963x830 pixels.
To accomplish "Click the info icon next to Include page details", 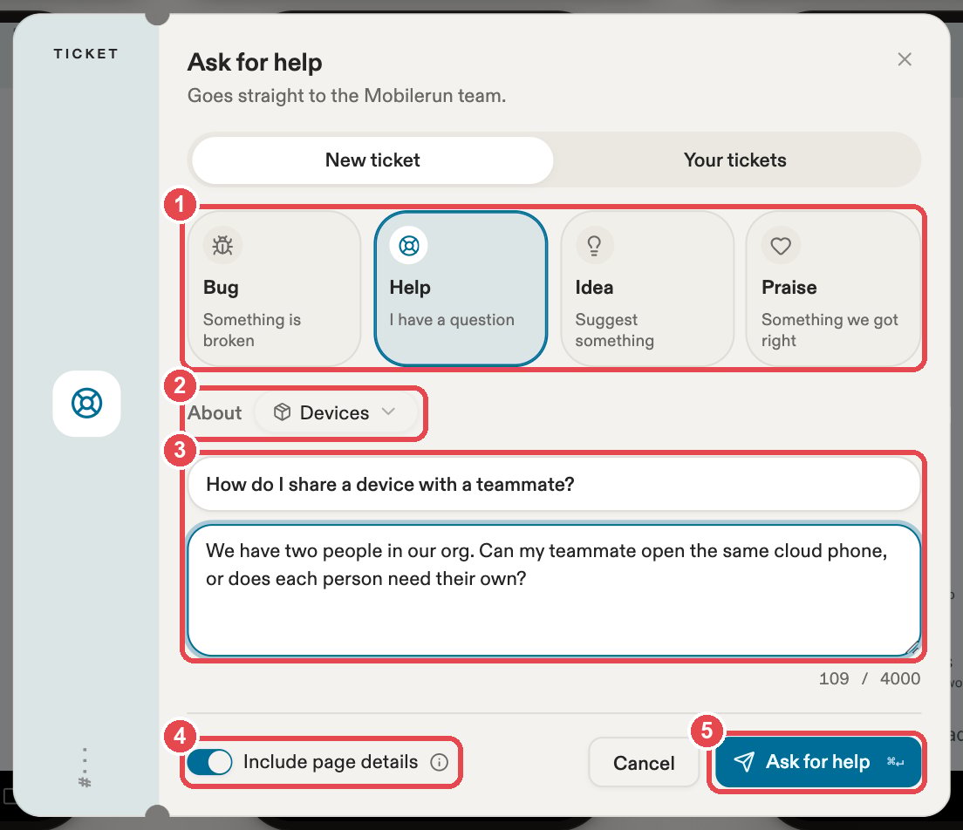I will pos(439,763).
